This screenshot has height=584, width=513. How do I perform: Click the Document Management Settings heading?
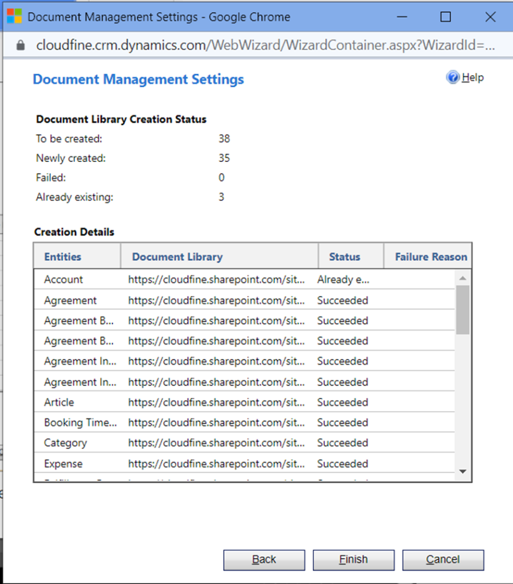point(138,79)
